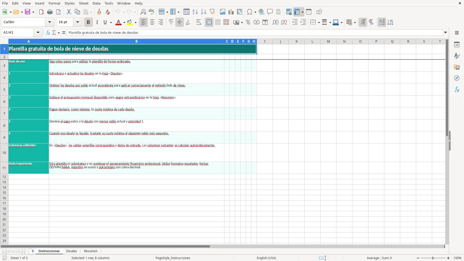Sort ascending A to Z

pyautogui.click(x=195, y=12)
